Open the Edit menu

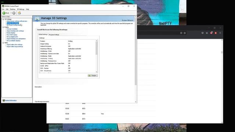7,9
